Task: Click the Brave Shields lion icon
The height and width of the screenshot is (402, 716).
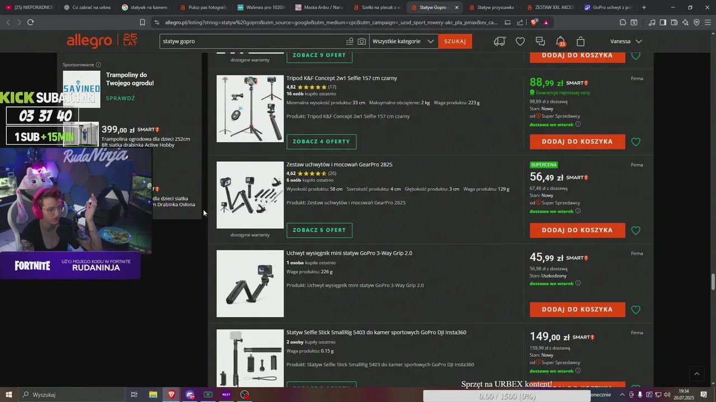Action: (534, 22)
